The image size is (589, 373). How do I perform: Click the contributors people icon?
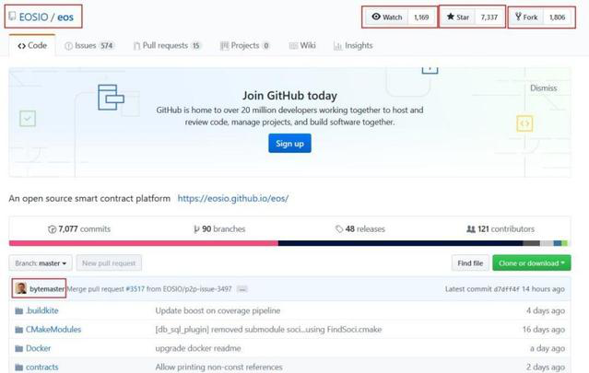[x=471, y=229]
